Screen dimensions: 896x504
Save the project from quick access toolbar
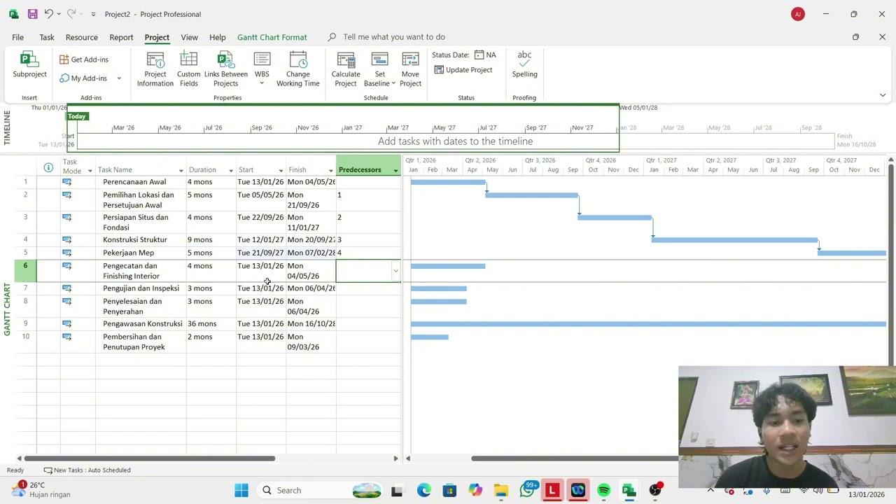pyautogui.click(x=32, y=14)
